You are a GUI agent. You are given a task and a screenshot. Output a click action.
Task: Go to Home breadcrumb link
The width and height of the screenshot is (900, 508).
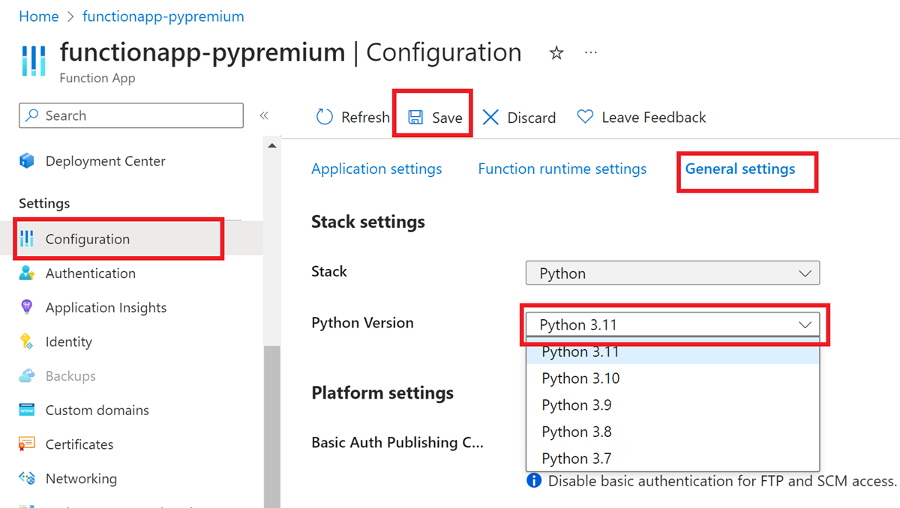coord(38,16)
